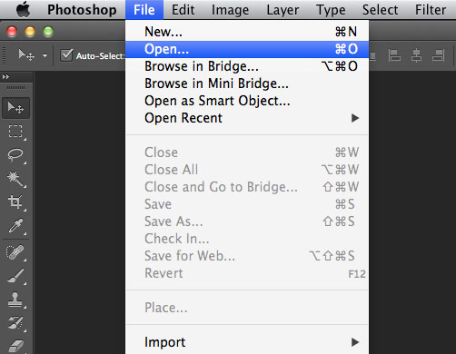The width and height of the screenshot is (456, 354).
Task: Select the Spot Healing Brush tool
Action: (x=15, y=252)
